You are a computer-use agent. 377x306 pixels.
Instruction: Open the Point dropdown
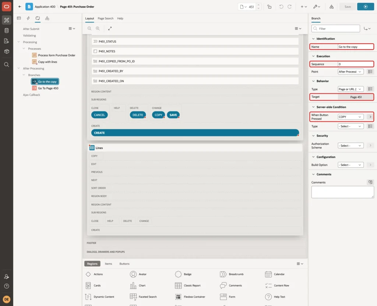pyautogui.click(x=350, y=72)
